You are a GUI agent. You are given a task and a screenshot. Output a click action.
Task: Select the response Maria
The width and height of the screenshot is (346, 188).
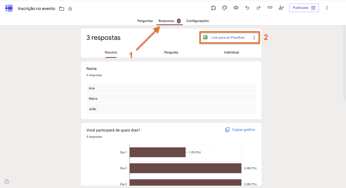point(171,98)
